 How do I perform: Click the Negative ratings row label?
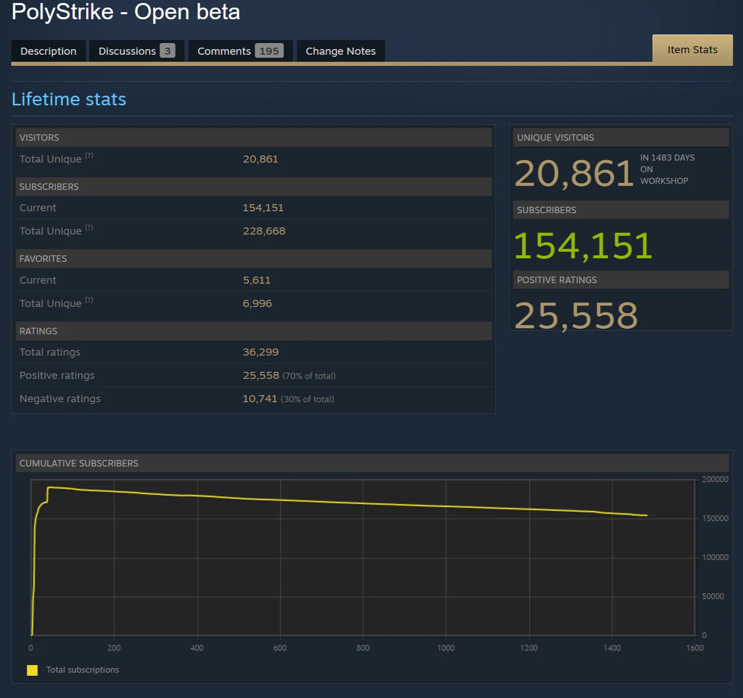(60, 399)
